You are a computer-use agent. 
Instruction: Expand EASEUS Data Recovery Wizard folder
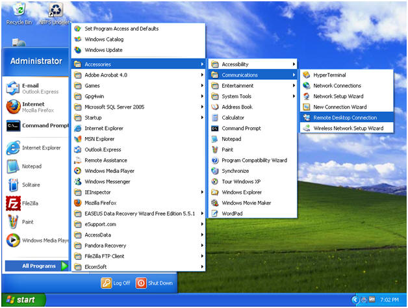click(x=138, y=214)
